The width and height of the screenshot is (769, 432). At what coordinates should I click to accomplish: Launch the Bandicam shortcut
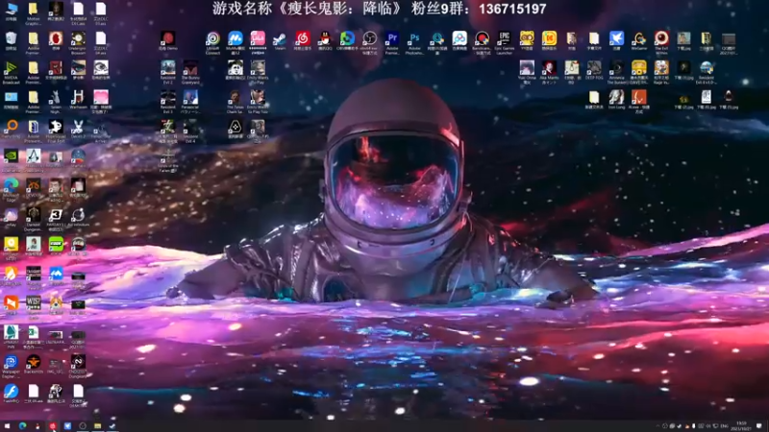click(x=483, y=42)
